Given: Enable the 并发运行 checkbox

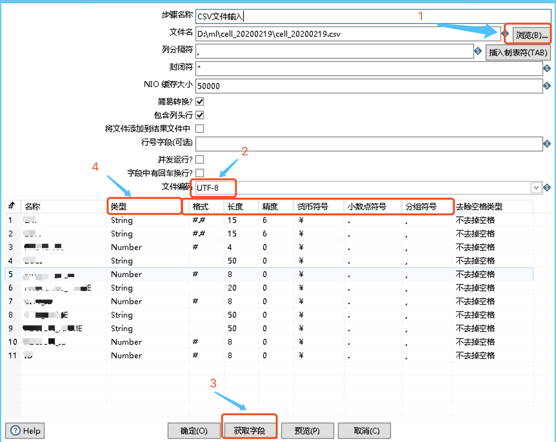Looking at the screenshot, I should pos(200,159).
